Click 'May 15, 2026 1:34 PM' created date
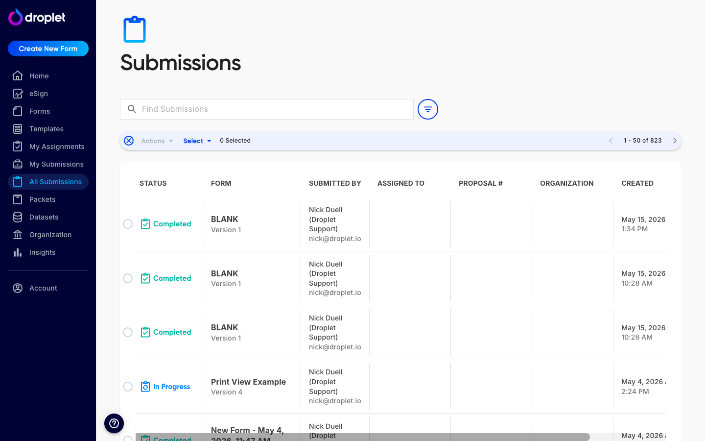 click(643, 224)
